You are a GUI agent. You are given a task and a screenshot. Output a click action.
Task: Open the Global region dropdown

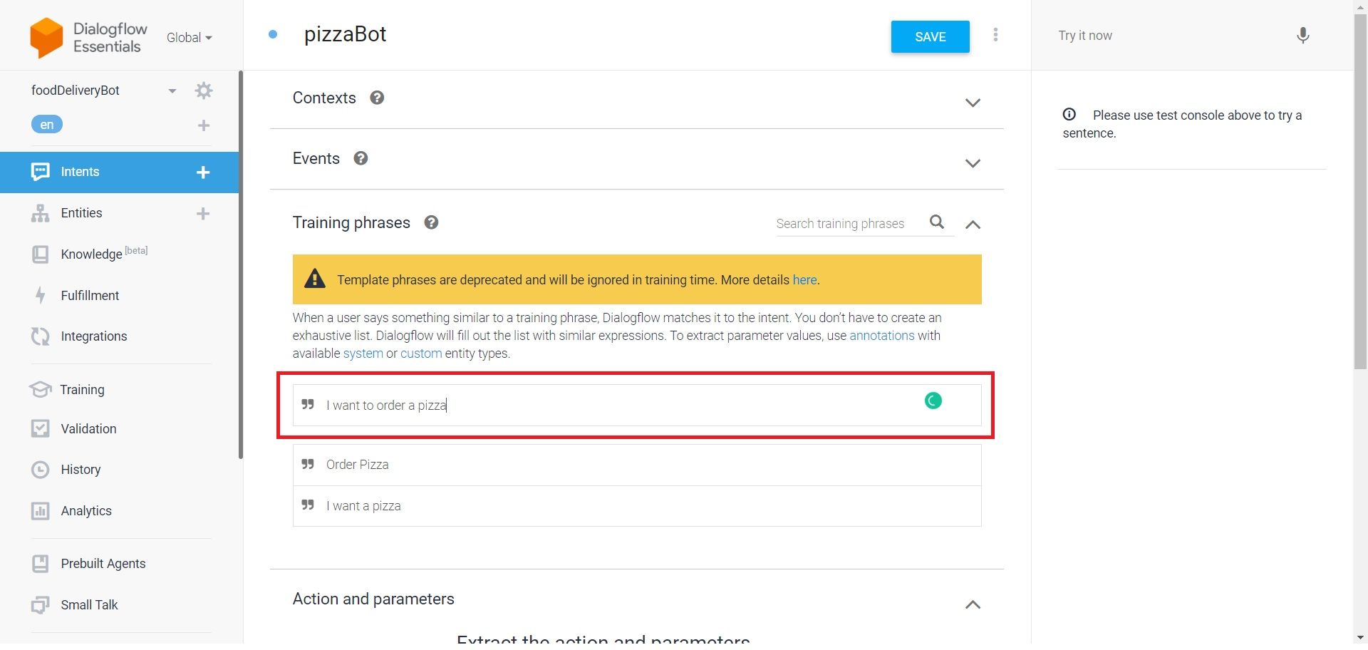coord(187,37)
